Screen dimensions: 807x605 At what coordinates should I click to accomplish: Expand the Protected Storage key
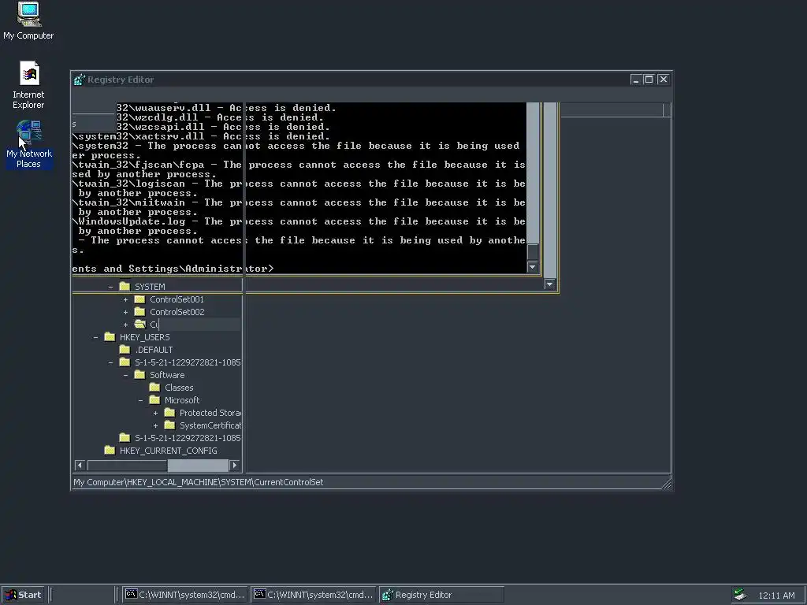155,413
